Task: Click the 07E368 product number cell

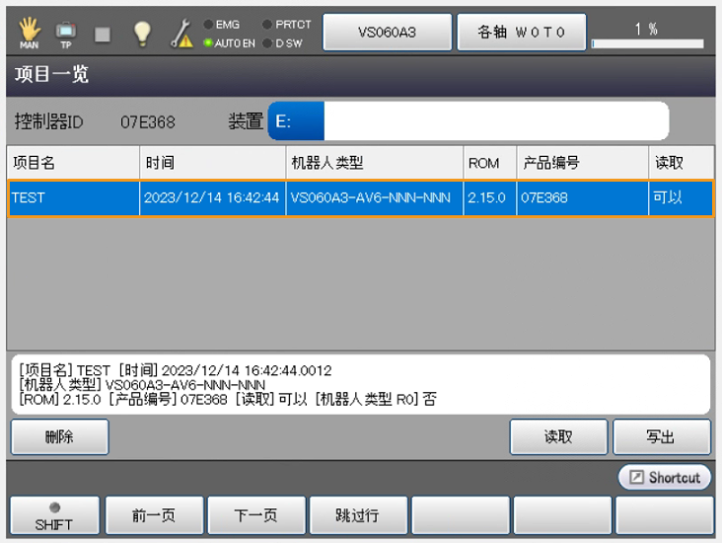Action: click(583, 197)
